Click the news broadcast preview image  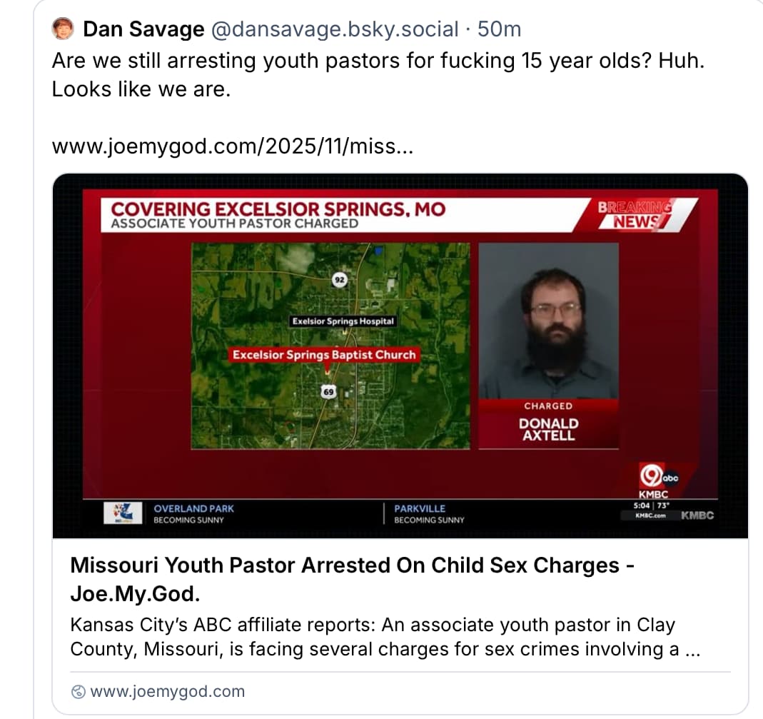pos(400,356)
